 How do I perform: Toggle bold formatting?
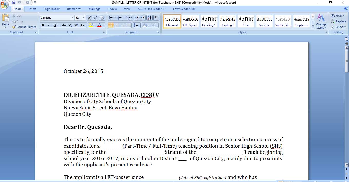pos(43,25)
